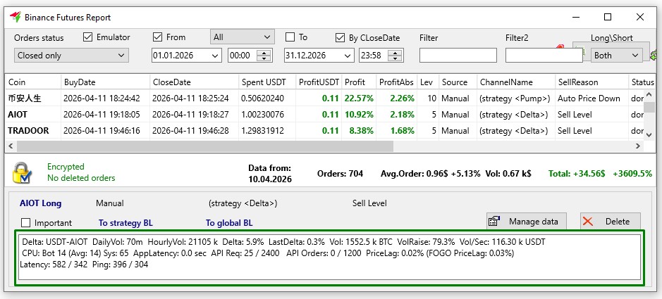662x299 pixels.
Task: Click the Binance Futures Report title icon
Action: click(x=13, y=17)
